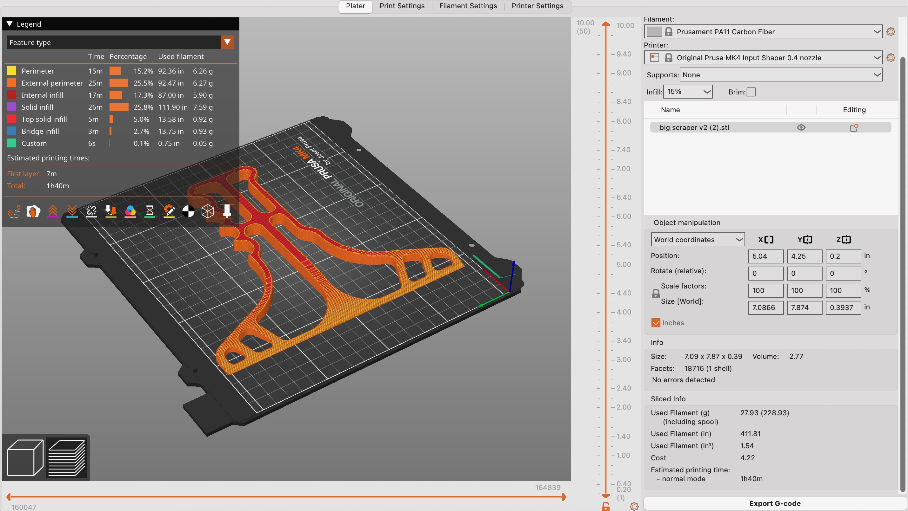Click the Rotate Z input field
Viewport: 908px width, 511px height.
[x=843, y=274]
